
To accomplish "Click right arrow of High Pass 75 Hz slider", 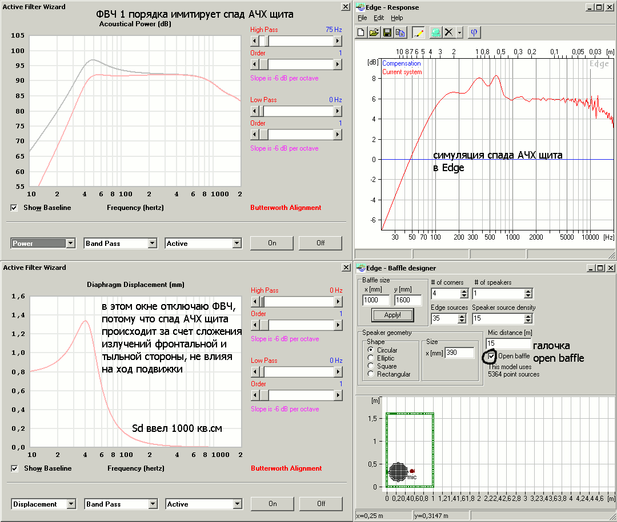I will 338,41.
